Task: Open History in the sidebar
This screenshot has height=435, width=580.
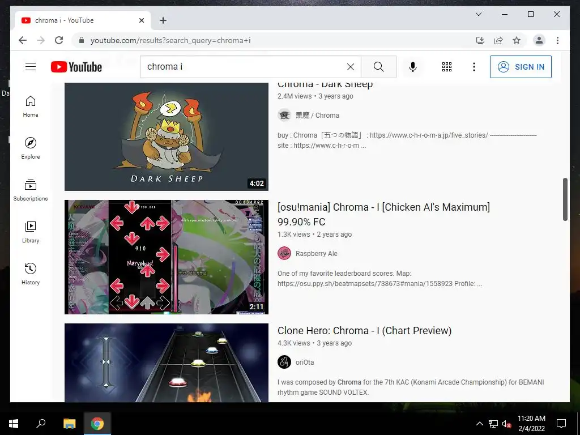Action: (x=31, y=274)
